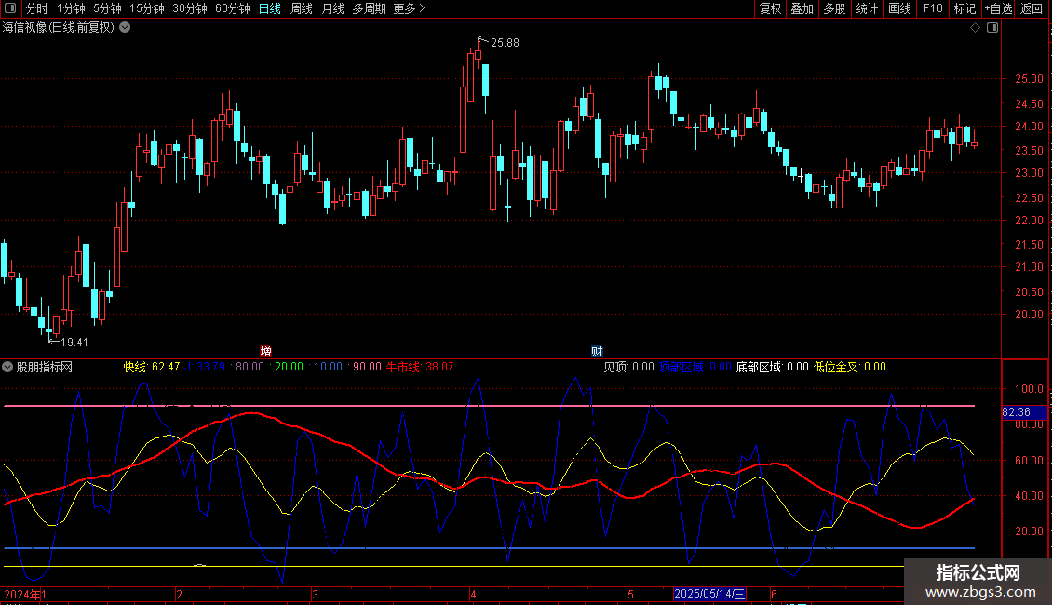
Task: Click the 2024年1 label on the time axis
Action: coord(25,594)
